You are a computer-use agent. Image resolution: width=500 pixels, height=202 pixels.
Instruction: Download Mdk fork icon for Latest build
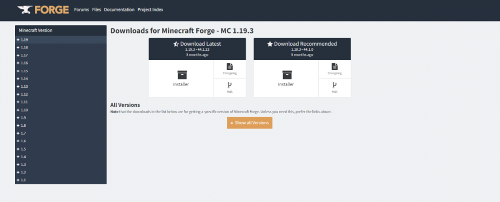(229, 85)
